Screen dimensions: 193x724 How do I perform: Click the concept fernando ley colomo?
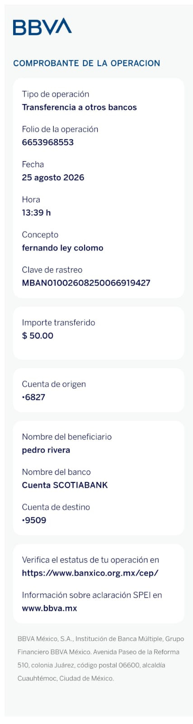pyautogui.click(x=62, y=248)
